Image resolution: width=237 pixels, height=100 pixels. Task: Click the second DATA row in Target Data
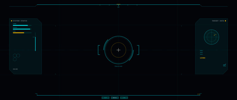point(201,52)
